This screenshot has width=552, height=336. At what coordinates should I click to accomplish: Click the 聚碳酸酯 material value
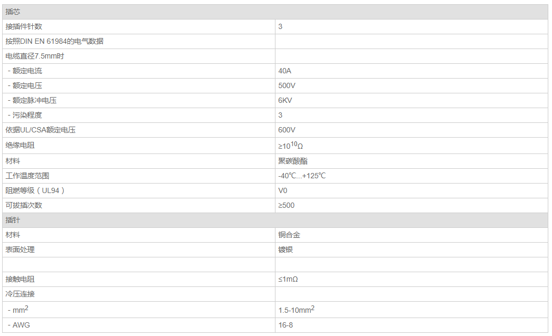coord(293,161)
